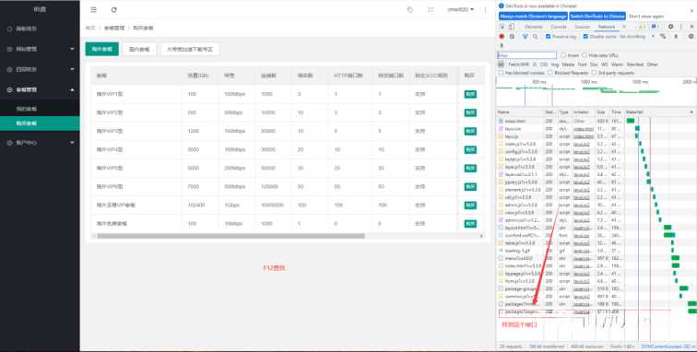Switch to the Elements tab in DevTools
The height and width of the screenshot is (352, 697).
point(534,27)
